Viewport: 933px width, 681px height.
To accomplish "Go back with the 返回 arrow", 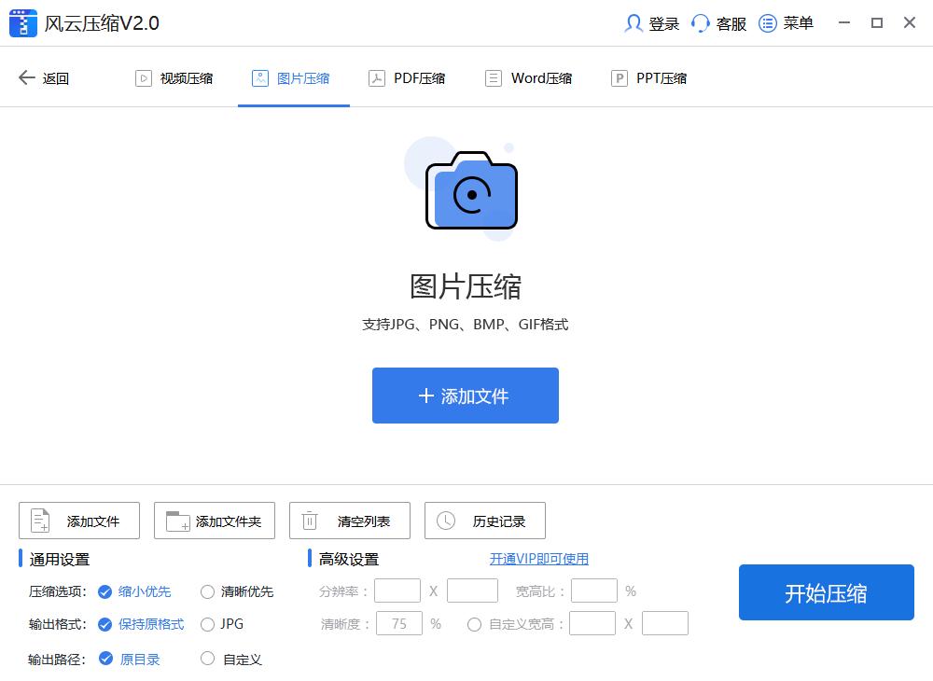I will [x=28, y=77].
